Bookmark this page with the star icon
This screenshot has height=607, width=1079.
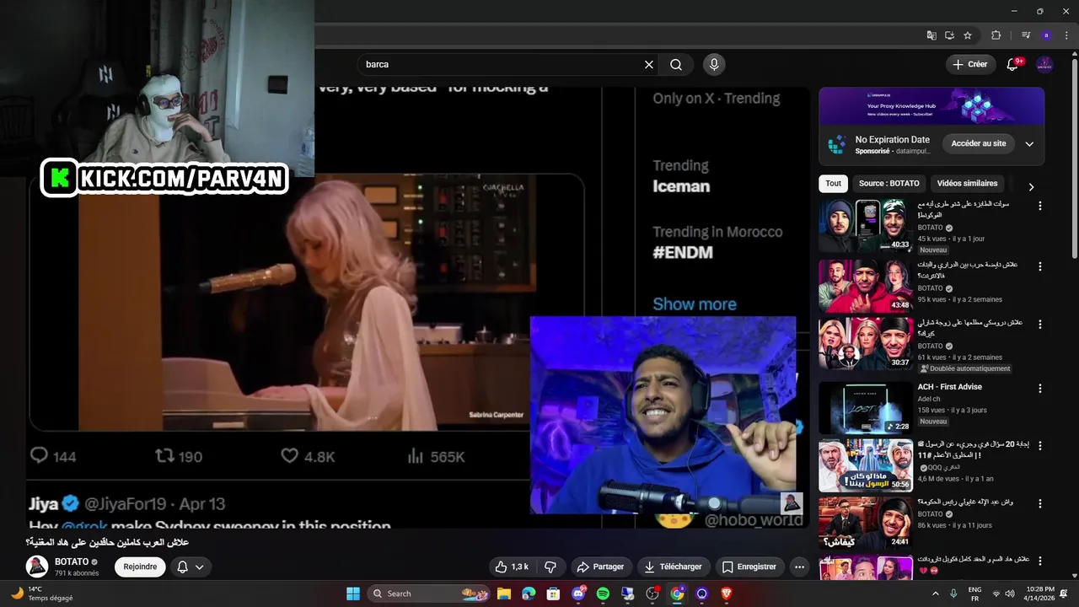click(968, 35)
